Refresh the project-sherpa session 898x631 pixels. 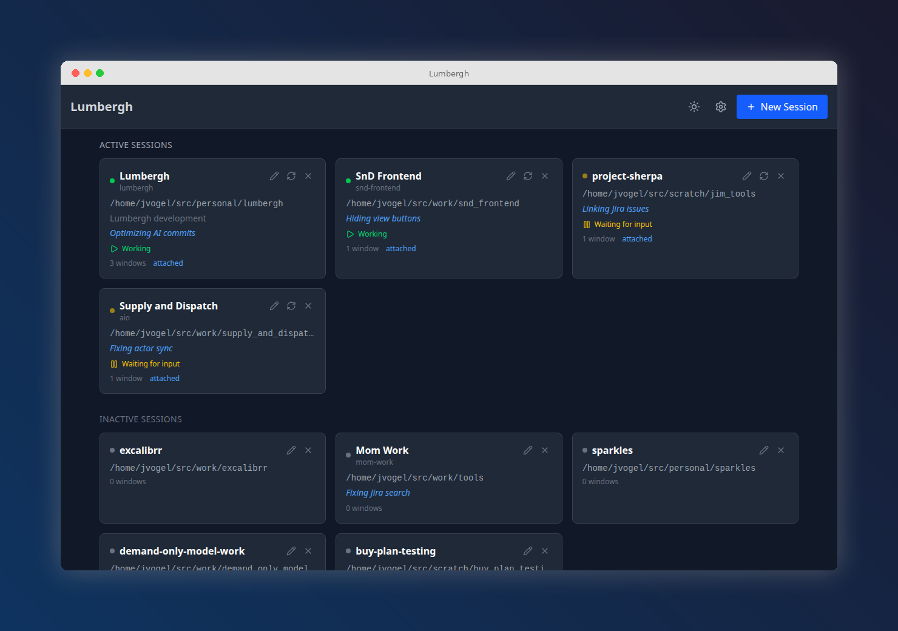[x=764, y=175]
